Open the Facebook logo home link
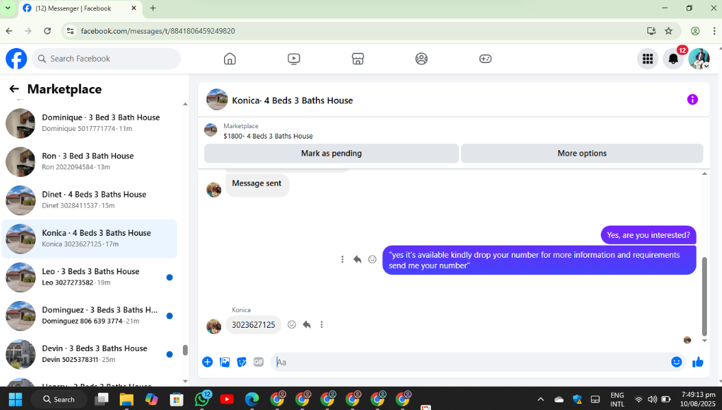Screen dimensions: 722x410 16,59
